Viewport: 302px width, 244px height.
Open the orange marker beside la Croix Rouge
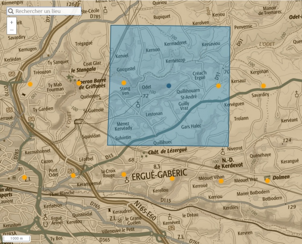(124, 175)
